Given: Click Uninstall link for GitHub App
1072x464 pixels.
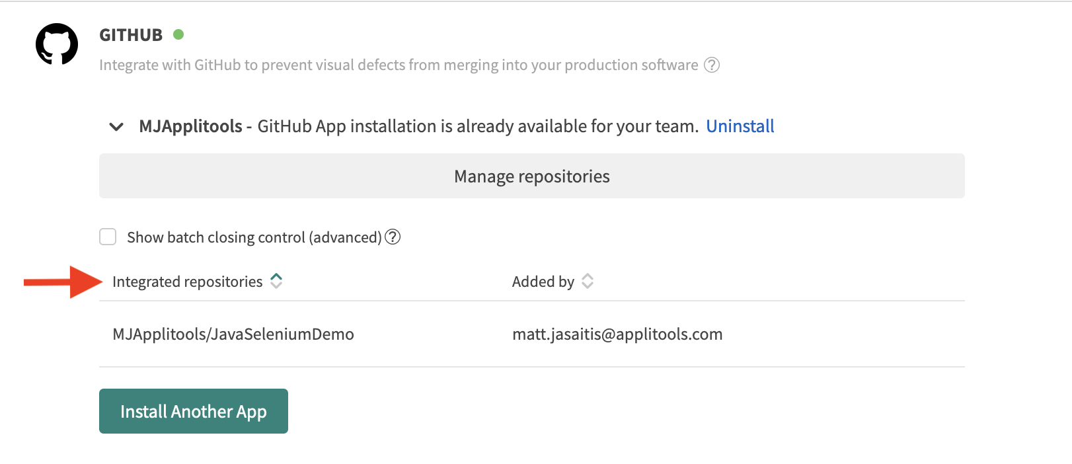Looking at the screenshot, I should pyautogui.click(x=740, y=126).
